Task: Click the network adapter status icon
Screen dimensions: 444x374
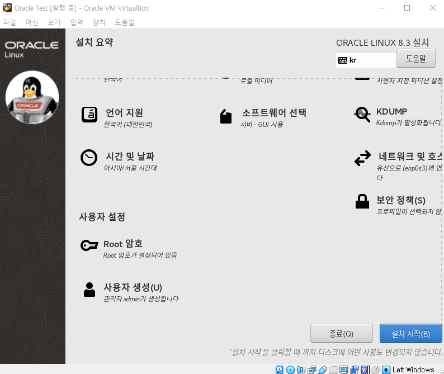Action: pos(312,370)
